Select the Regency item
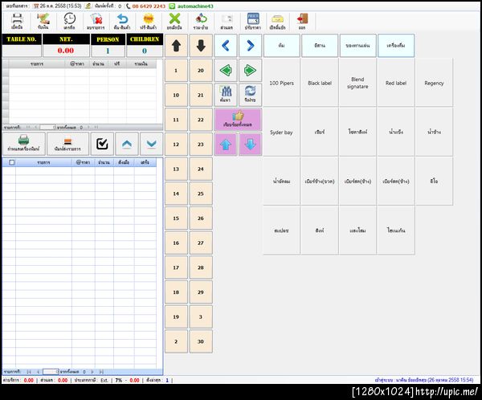The image size is (482, 400). tap(434, 83)
